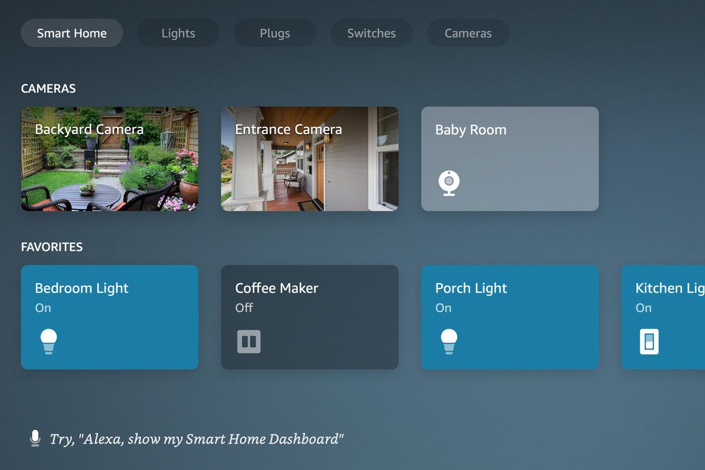
Task: Click the Alexa Smart Home Dashboard hint text
Action: [x=197, y=439]
